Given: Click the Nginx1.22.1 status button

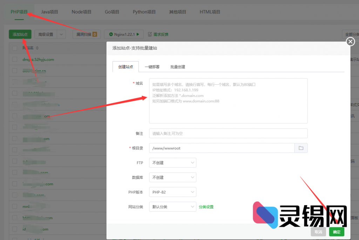Looking at the screenshot, I should 124,34.
